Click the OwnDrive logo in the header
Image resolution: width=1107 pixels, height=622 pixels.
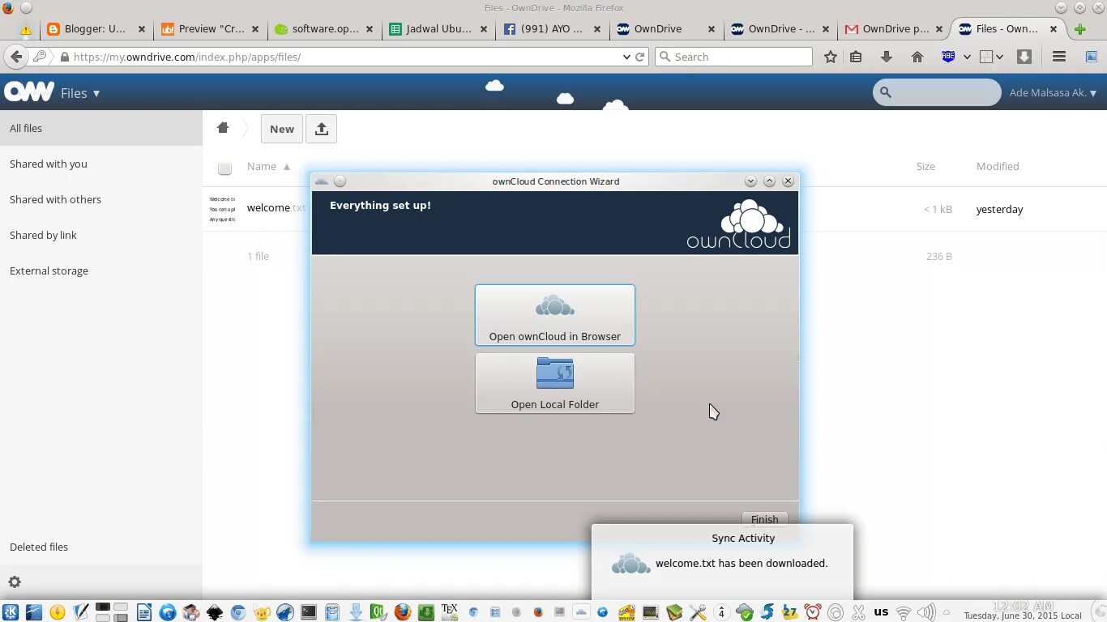click(x=29, y=92)
